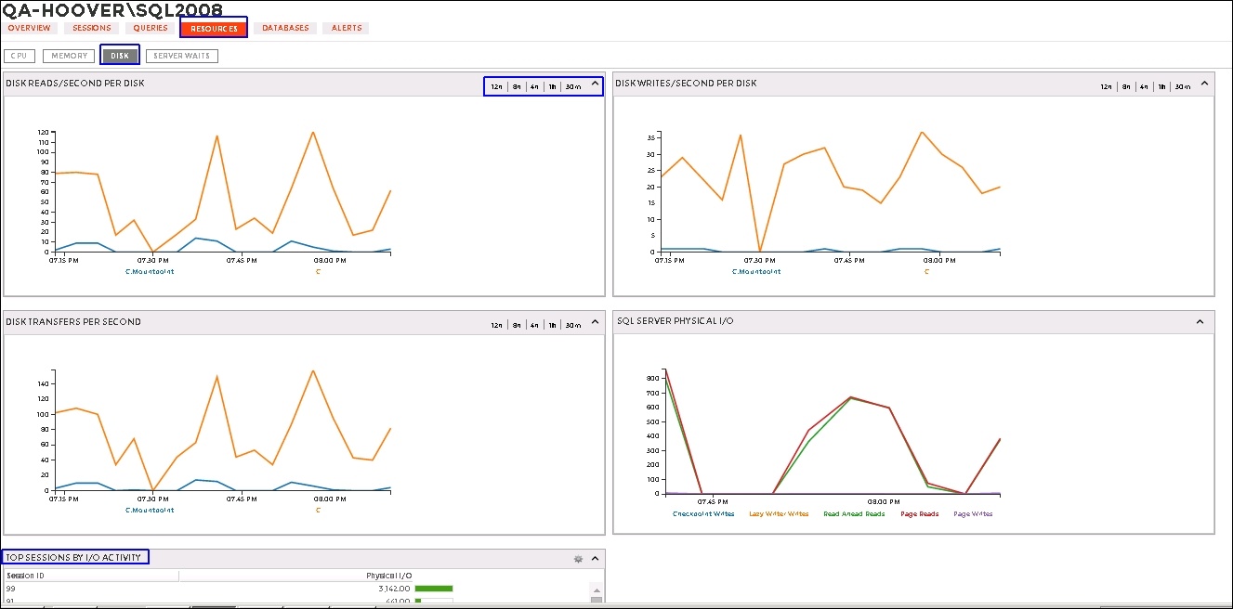The height and width of the screenshot is (609, 1233).
Task: Open the Sessions tab
Action: click(x=92, y=28)
